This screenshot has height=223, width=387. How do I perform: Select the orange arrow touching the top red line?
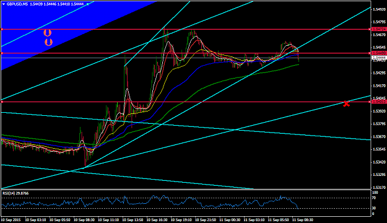[x=48, y=33]
